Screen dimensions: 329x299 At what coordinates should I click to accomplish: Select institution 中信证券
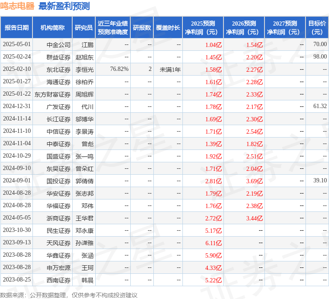click(x=59, y=132)
